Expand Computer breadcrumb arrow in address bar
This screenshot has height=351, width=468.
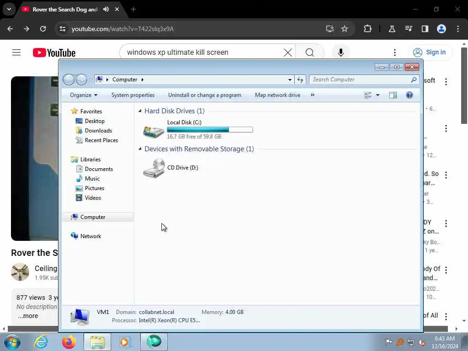tap(143, 80)
